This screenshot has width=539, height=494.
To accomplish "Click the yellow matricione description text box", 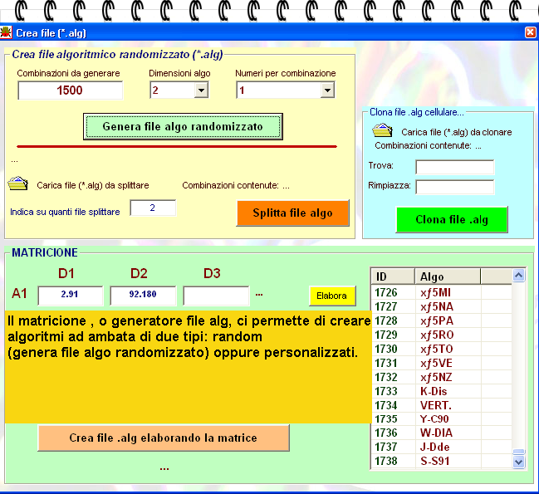I will point(188,367).
